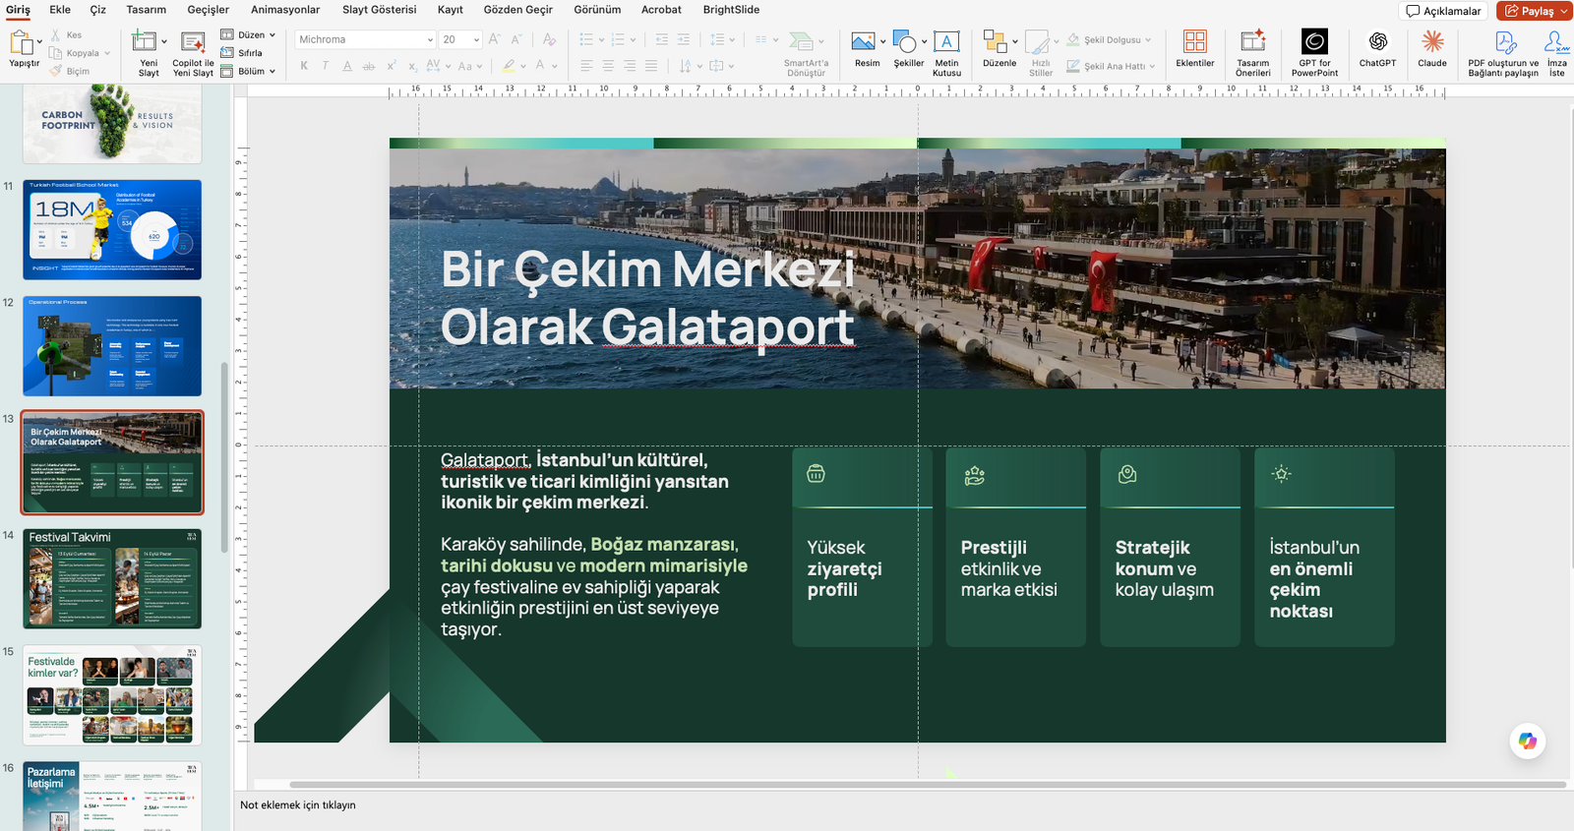Screen dimensions: 1574x831
Task: Insert a picture using the Resim icon
Action: click(x=863, y=41)
